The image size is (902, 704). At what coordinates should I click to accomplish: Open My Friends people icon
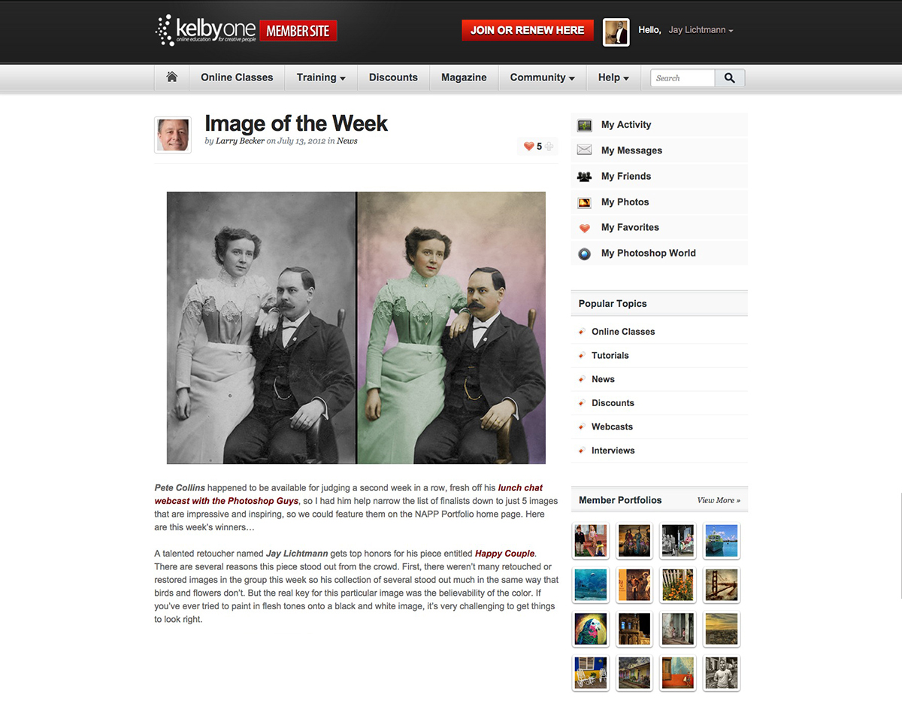pos(585,177)
